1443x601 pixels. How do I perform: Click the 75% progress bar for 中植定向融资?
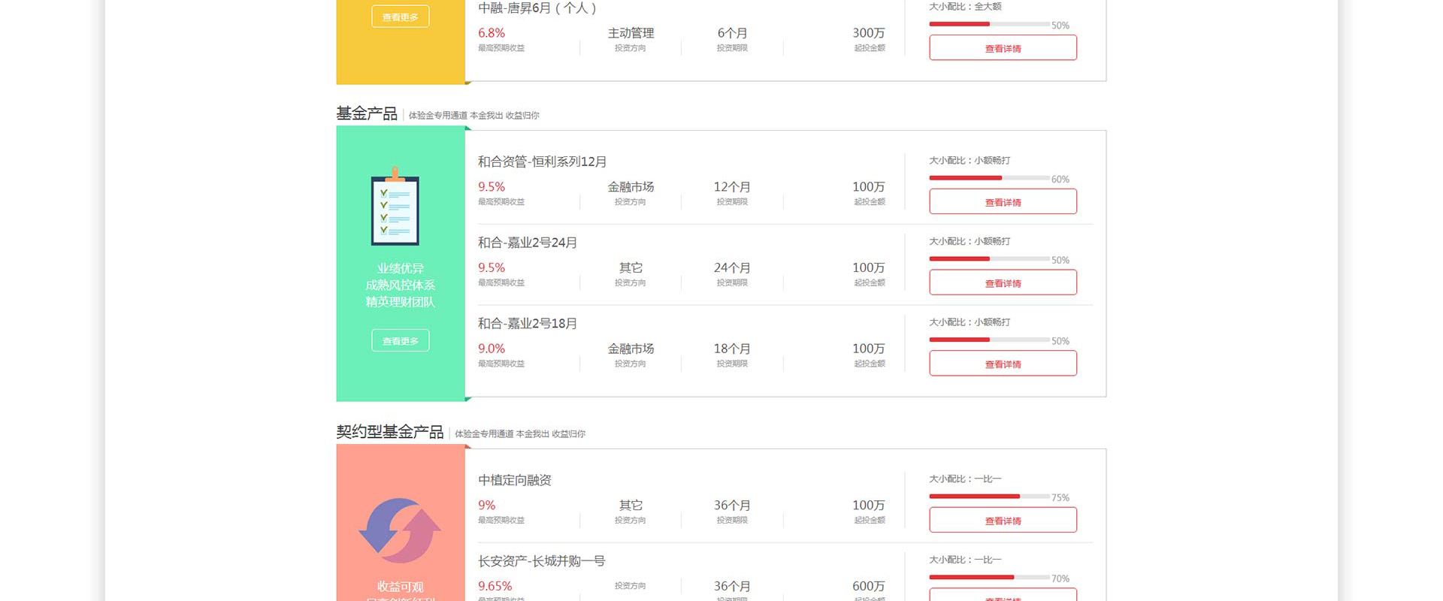click(x=989, y=497)
